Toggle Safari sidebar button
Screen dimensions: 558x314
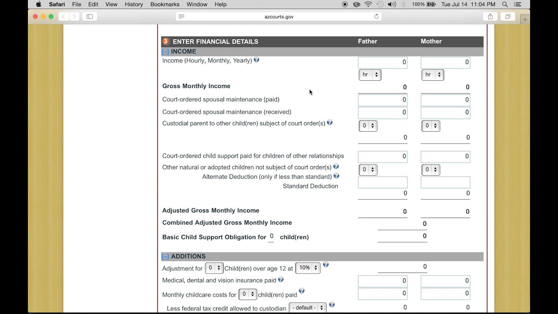pos(90,17)
